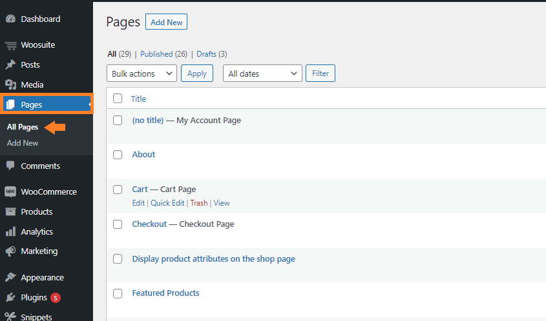Open the Featured Products page link
Screen dimensions: 546x321
click(x=166, y=293)
